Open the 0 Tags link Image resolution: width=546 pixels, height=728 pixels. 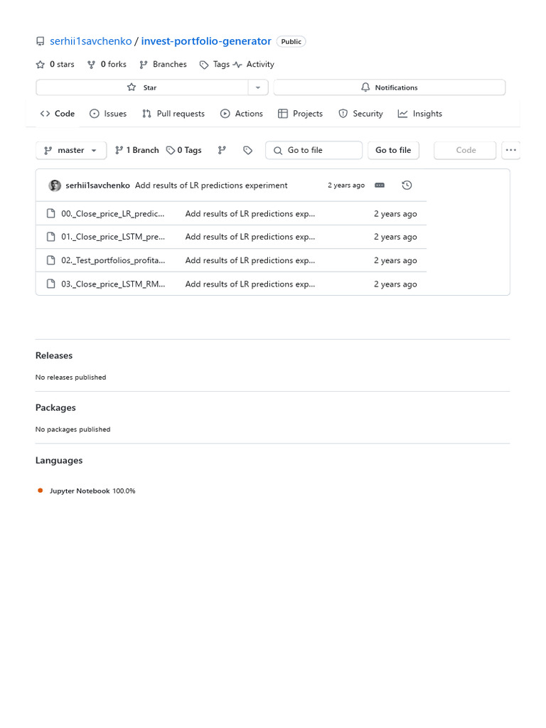[184, 151]
